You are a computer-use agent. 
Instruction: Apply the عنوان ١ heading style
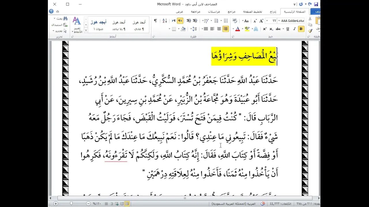(x=98, y=25)
